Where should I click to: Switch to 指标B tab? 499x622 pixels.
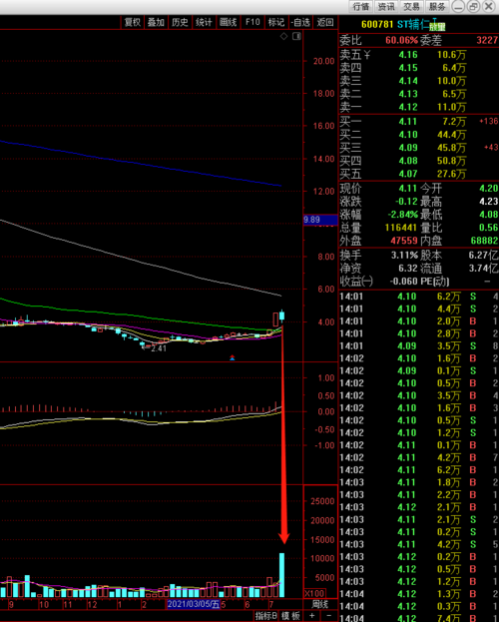(x=265, y=616)
